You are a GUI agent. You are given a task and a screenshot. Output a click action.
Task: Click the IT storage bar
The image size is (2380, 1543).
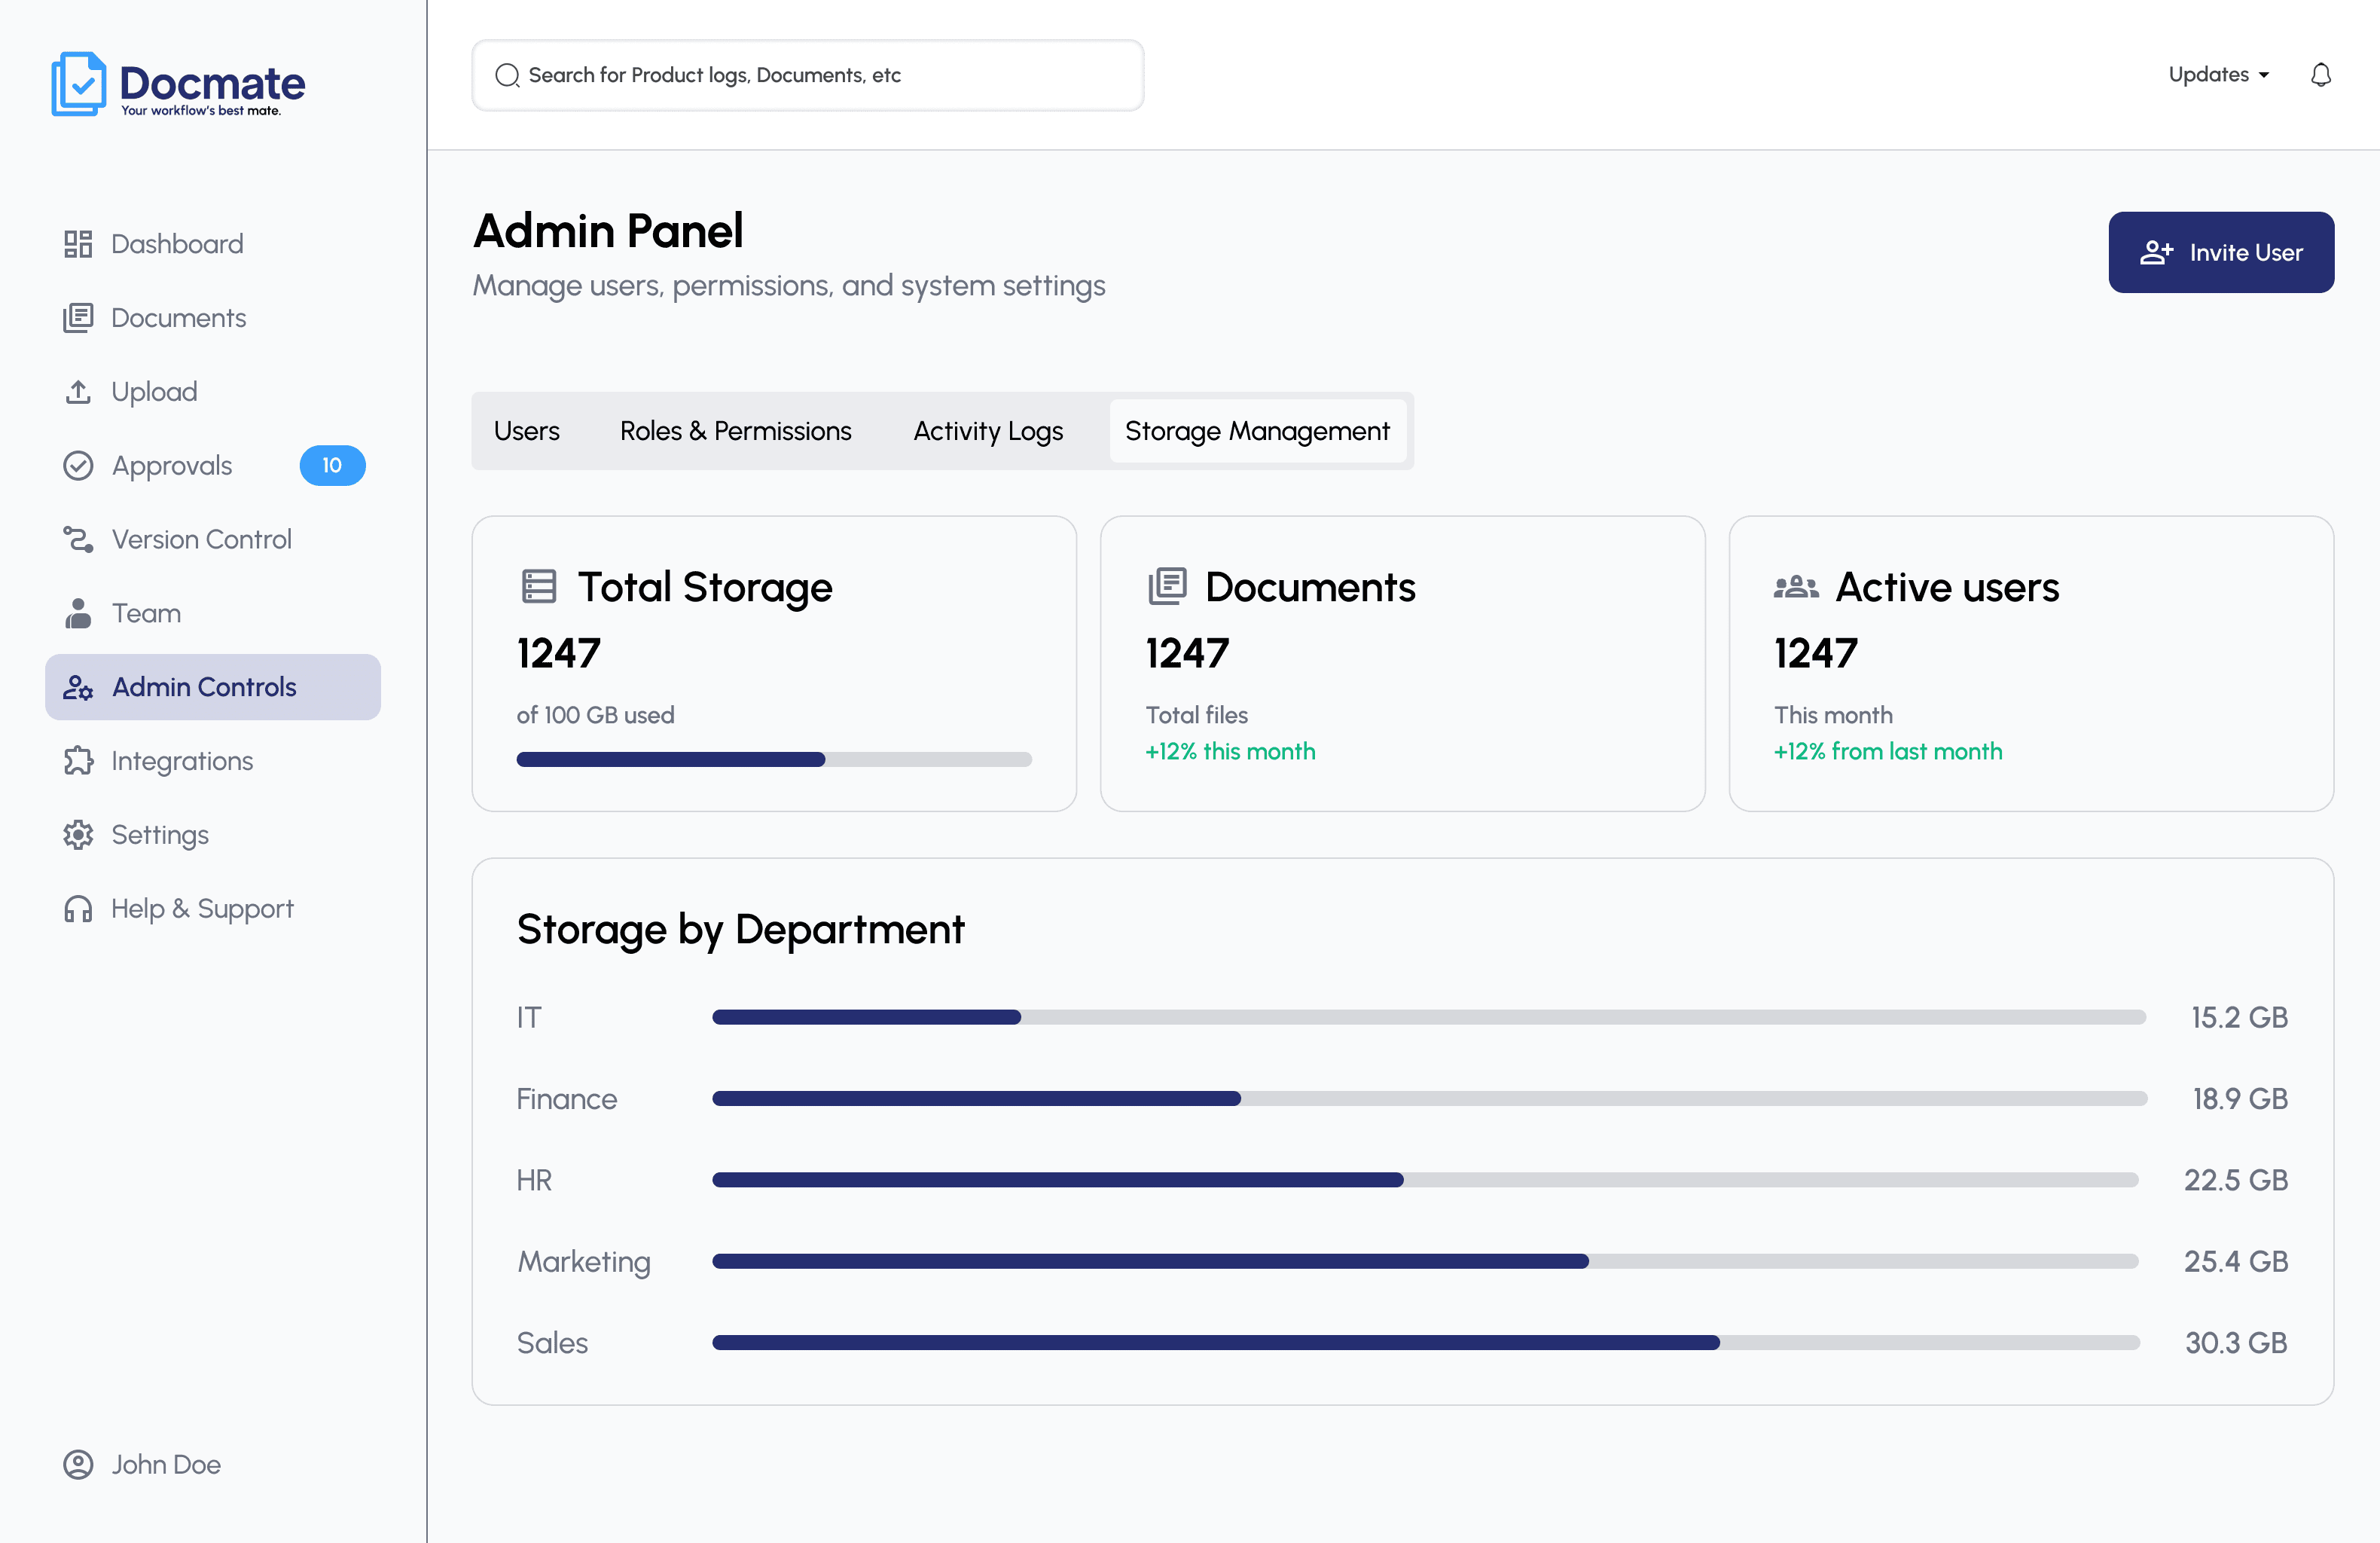pos(1429,1016)
